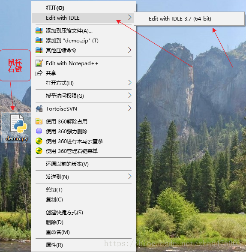Choose 其他压缩命令 menu entry
The height and width of the screenshot is (252, 246).
(x=84, y=50)
